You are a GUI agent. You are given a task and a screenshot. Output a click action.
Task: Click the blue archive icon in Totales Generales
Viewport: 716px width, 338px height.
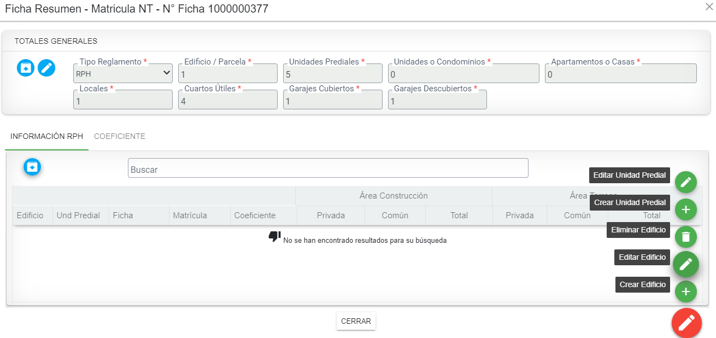tap(26, 68)
